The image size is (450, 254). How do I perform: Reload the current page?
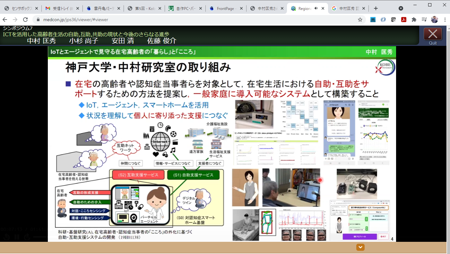[25, 20]
